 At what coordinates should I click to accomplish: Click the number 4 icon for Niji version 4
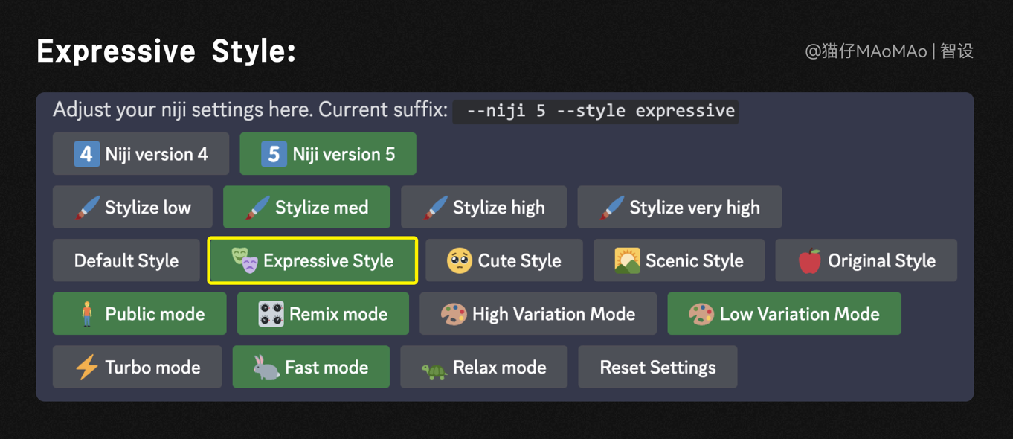point(86,154)
